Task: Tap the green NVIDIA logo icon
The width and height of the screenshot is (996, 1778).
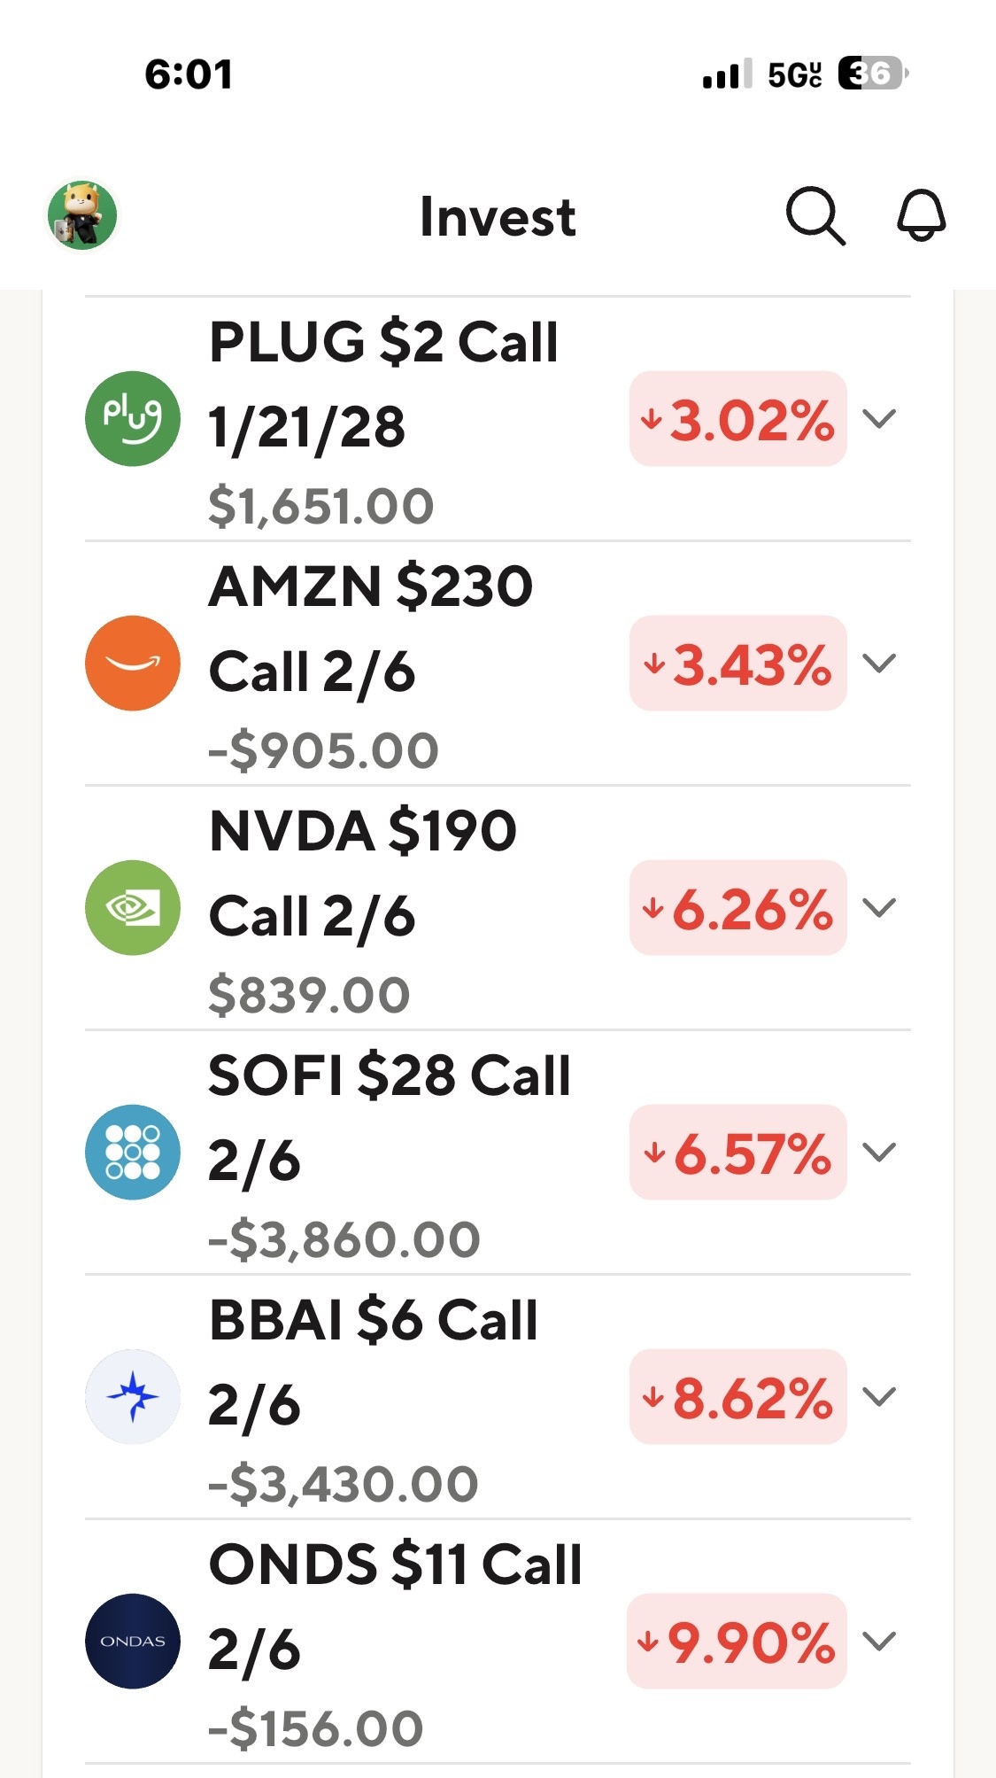Action: coord(133,907)
